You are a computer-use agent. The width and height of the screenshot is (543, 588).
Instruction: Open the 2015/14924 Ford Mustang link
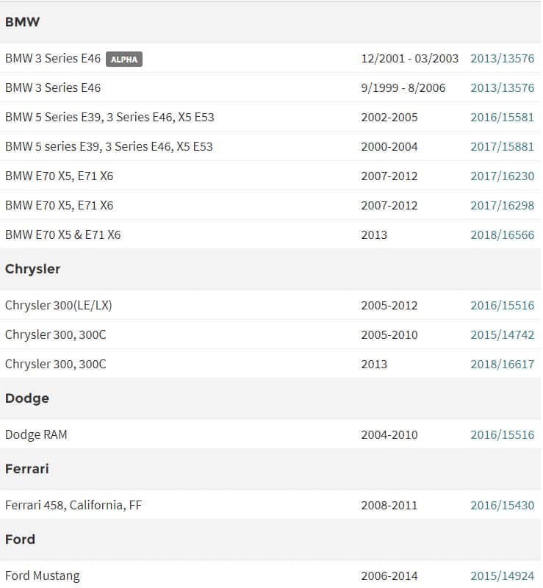pos(502,576)
